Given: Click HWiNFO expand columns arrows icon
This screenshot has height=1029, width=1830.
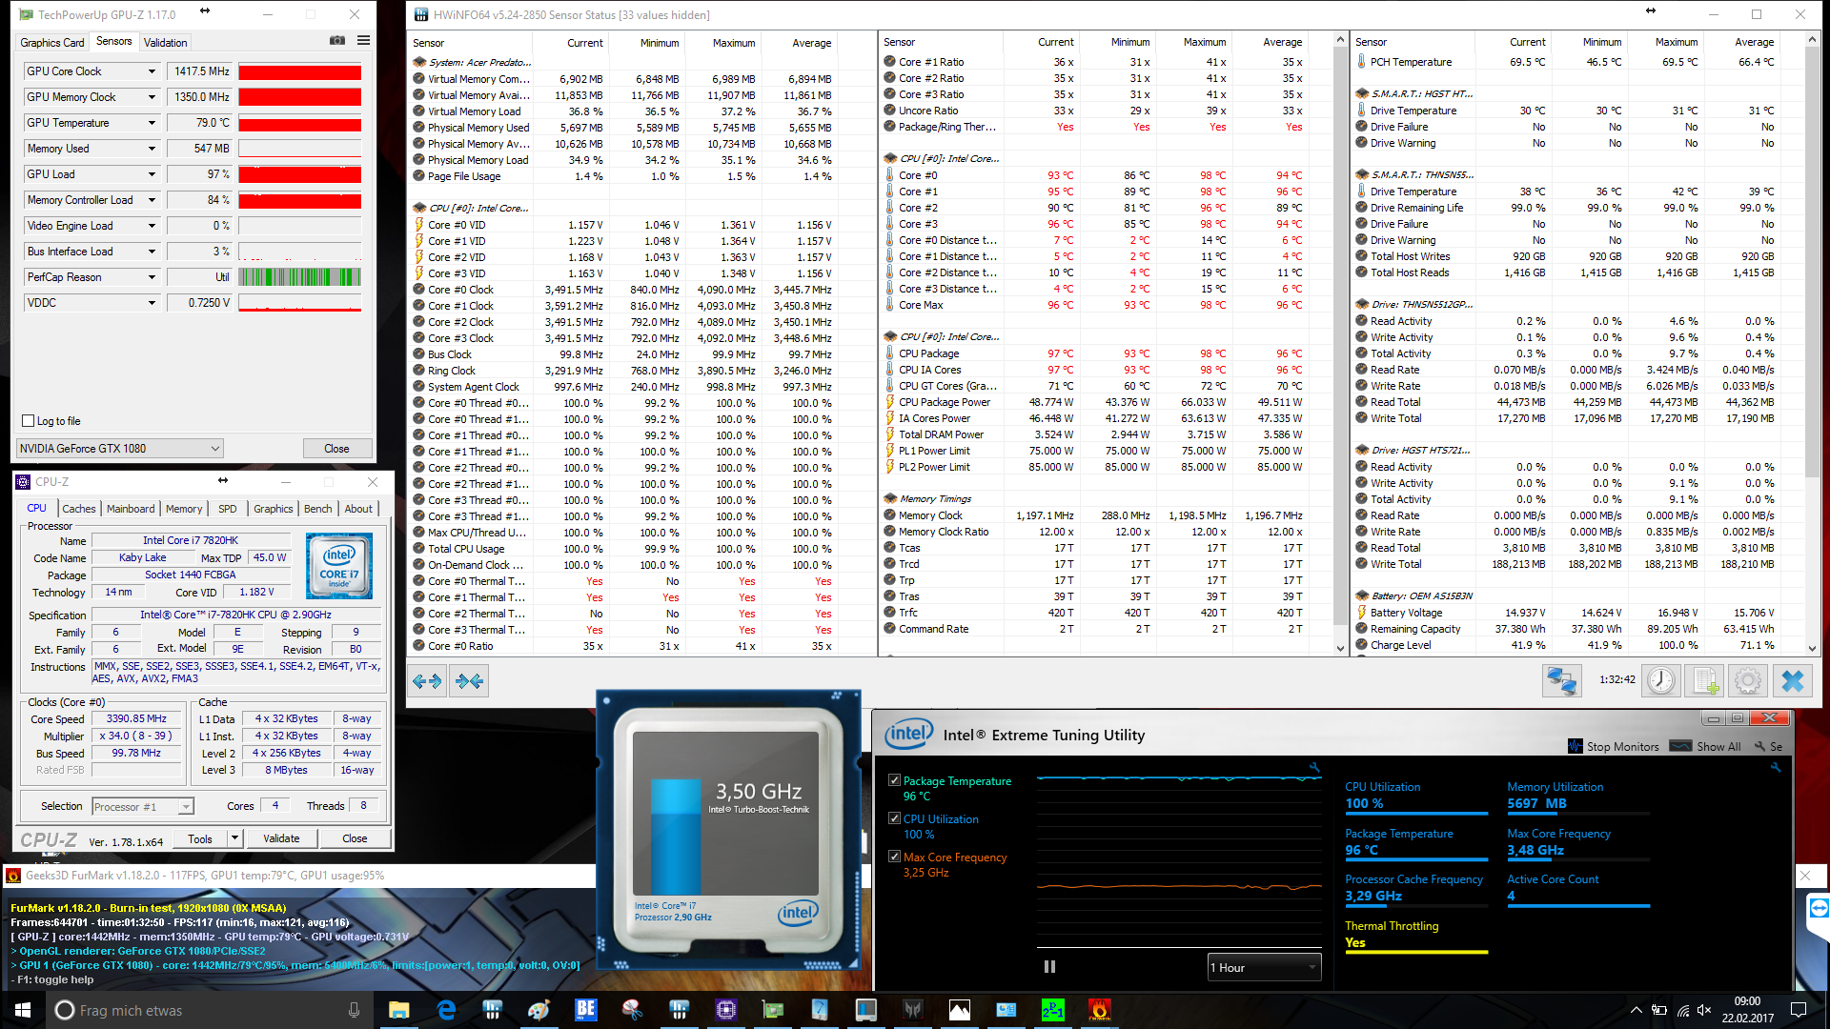Looking at the screenshot, I should coord(427,680).
